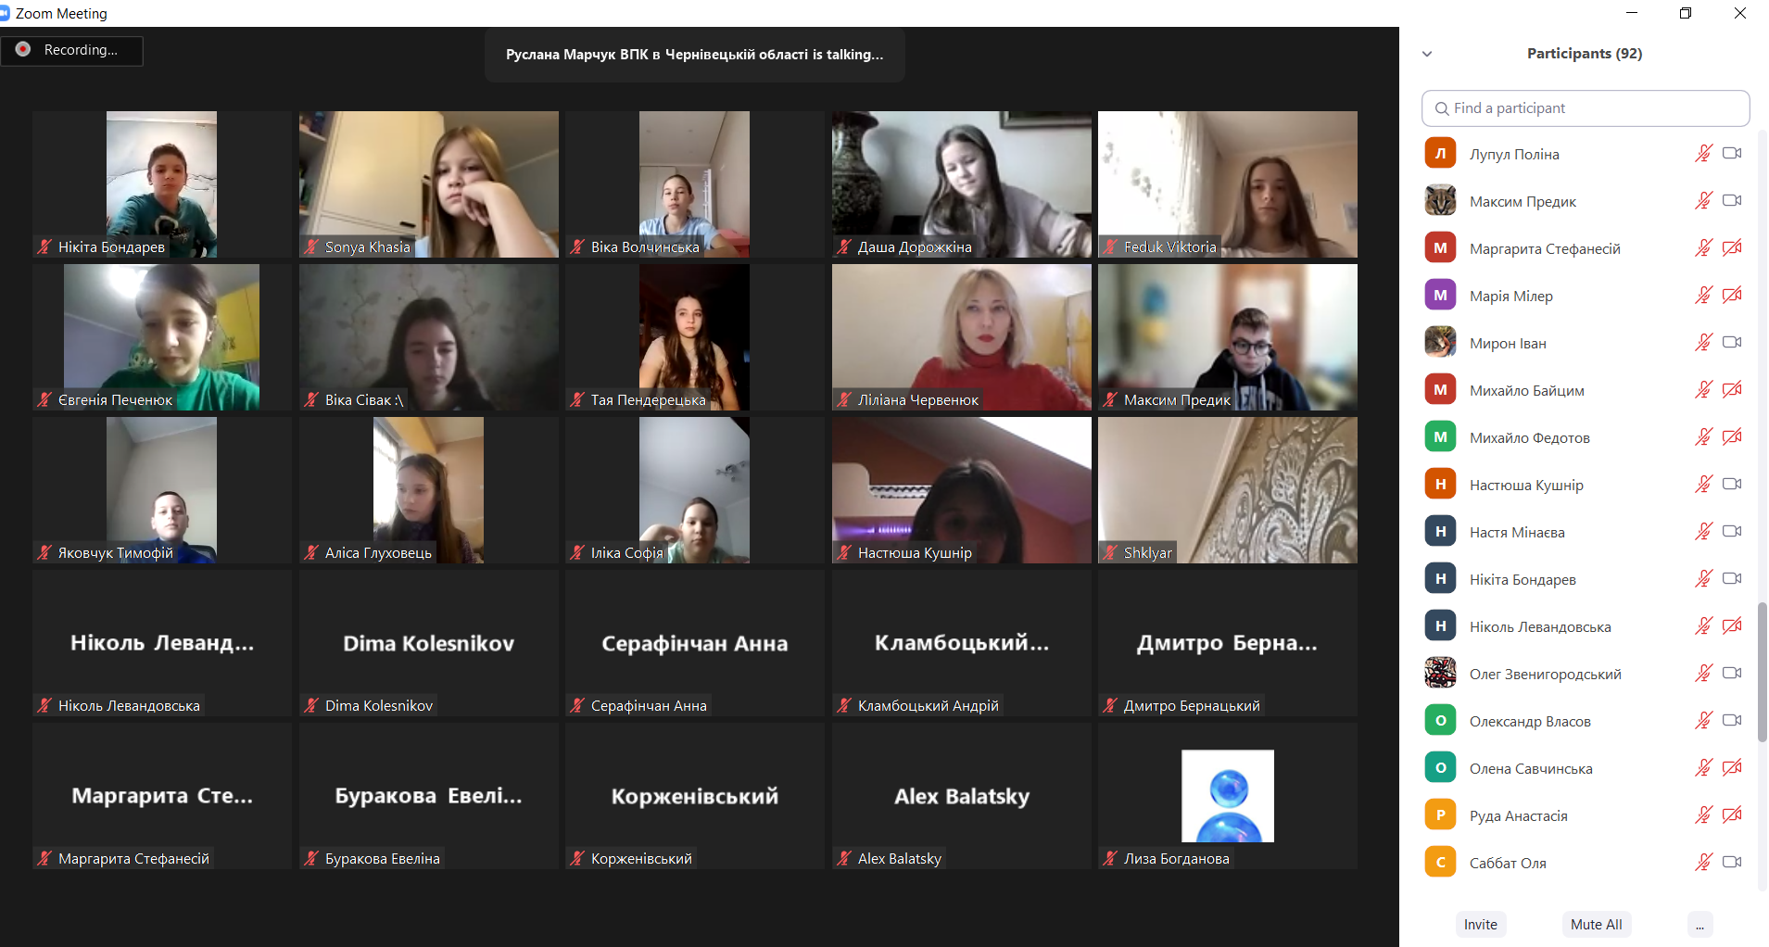Viewport: 1769px width, 947px height.
Task: Select Аліса Глуховець video tile
Action: [428, 490]
